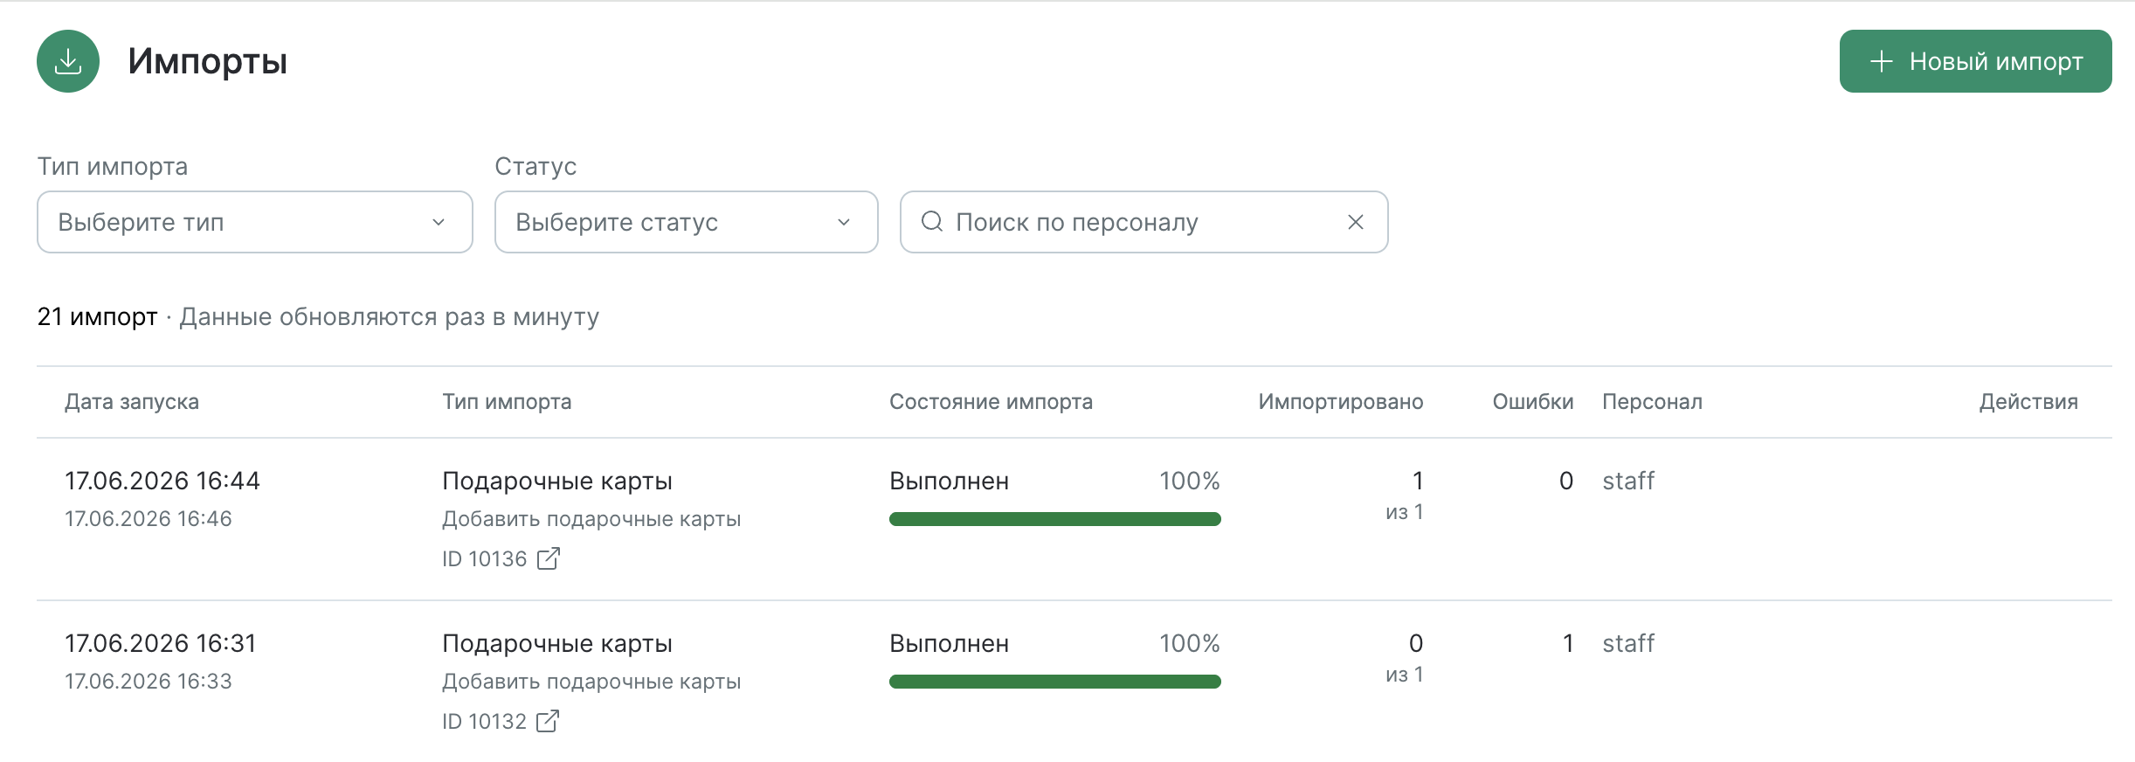Click the Ошибки column header
This screenshot has width=2135, height=762.
[x=1533, y=402]
